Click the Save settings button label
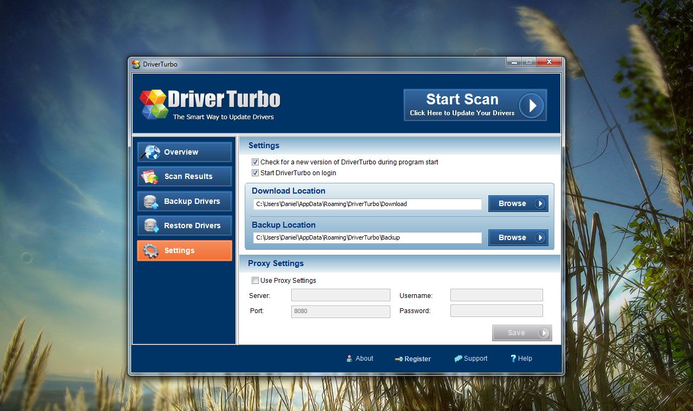Image resolution: width=693 pixels, height=411 pixels. click(x=516, y=333)
